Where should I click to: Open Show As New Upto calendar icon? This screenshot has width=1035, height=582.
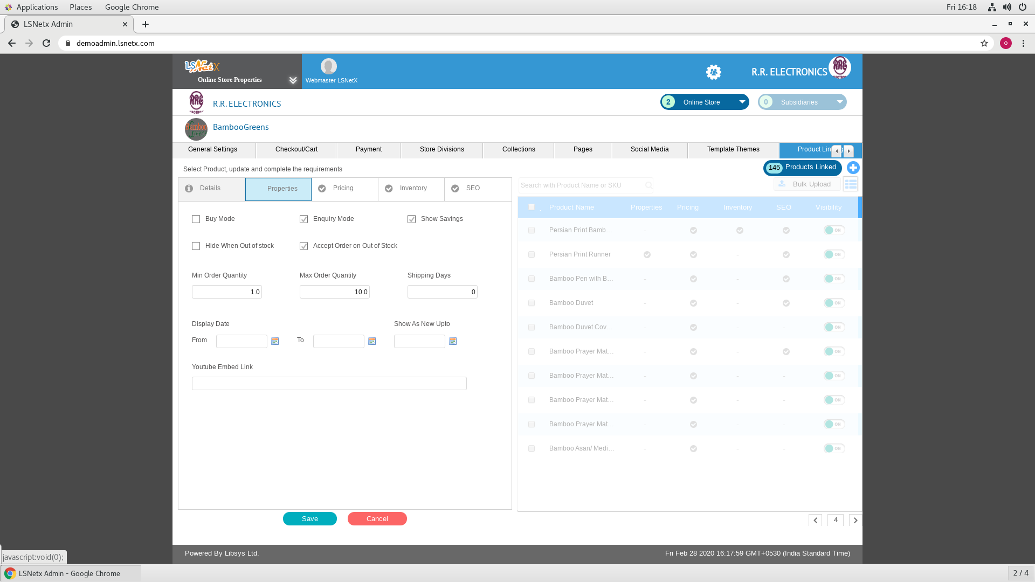(x=453, y=341)
